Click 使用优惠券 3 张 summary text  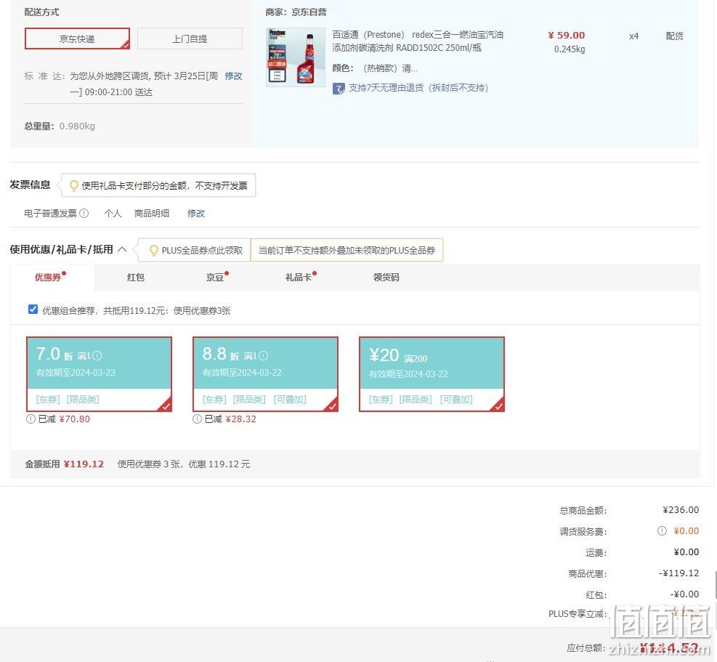click(x=184, y=464)
